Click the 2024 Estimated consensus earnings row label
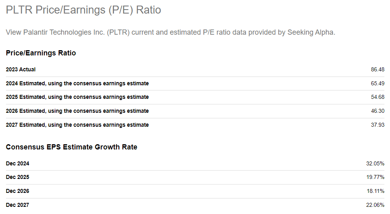Viewport: 390px width, 214px height. click(77, 83)
